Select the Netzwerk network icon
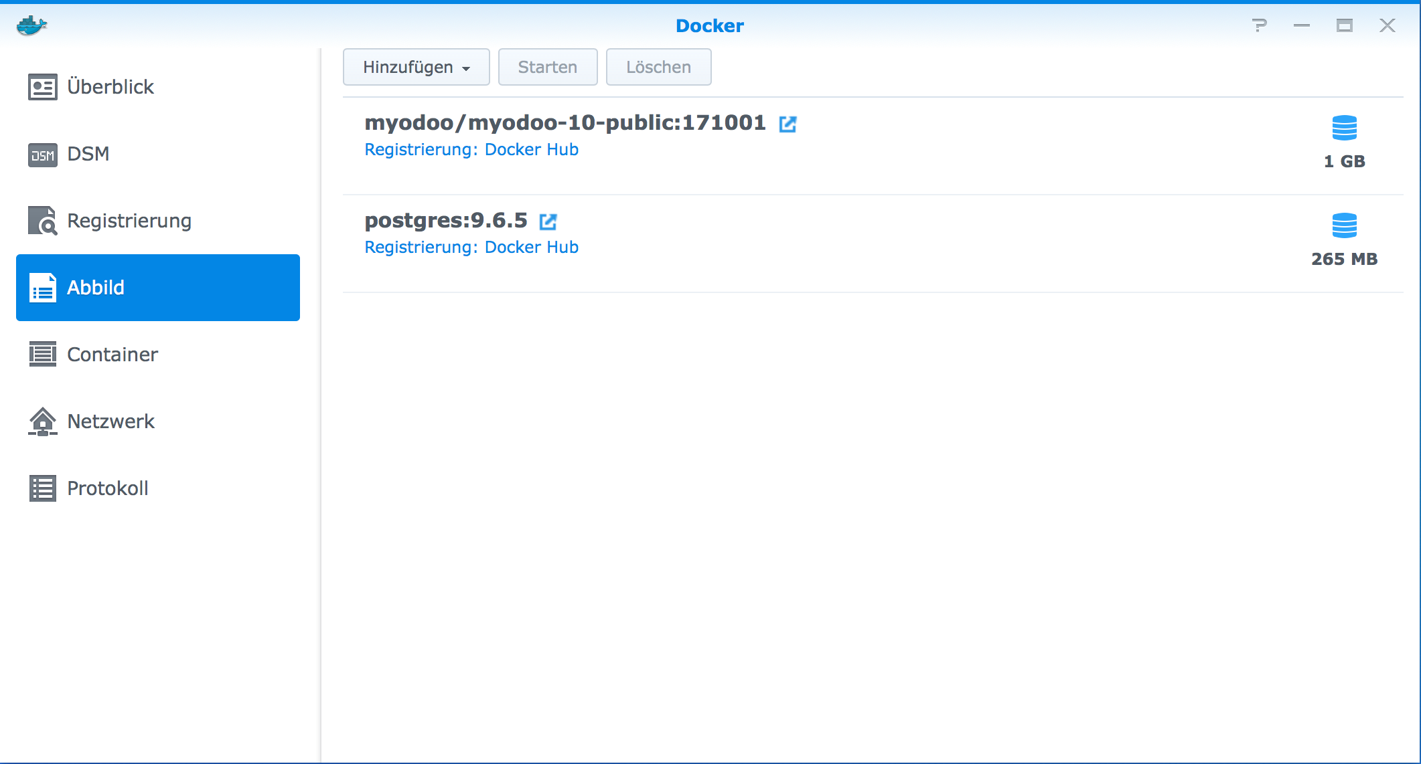 [x=42, y=421]
